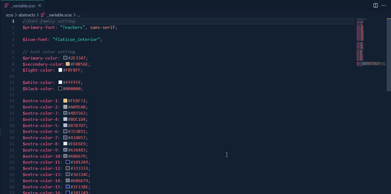The height and width of the screenshot is (194, 391).
Task: Close the _variable.scss tab
Action: (x=40, y=6)
